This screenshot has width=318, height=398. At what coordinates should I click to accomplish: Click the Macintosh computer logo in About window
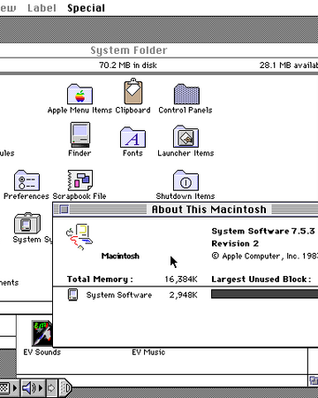(79, 237)
